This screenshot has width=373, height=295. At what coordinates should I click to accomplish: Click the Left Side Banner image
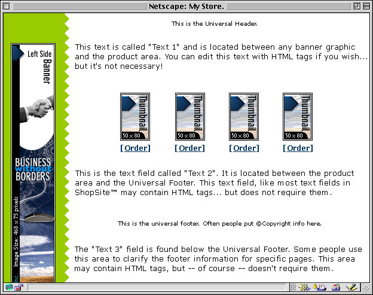pyautogui.click(x=33, y=162)
